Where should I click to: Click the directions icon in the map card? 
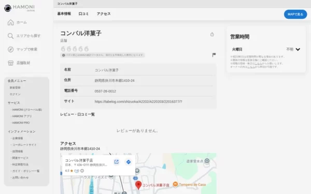coord(129,162)
